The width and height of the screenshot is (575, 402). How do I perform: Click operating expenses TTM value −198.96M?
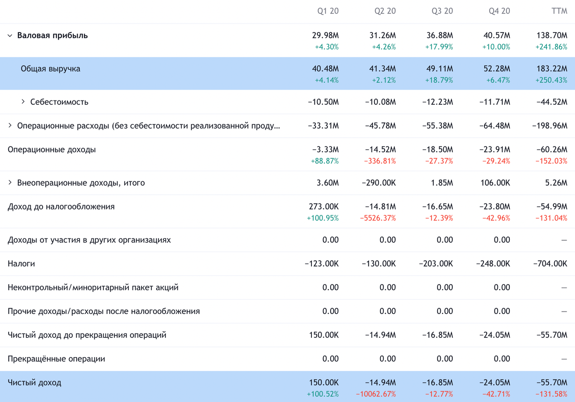[550, 126]
